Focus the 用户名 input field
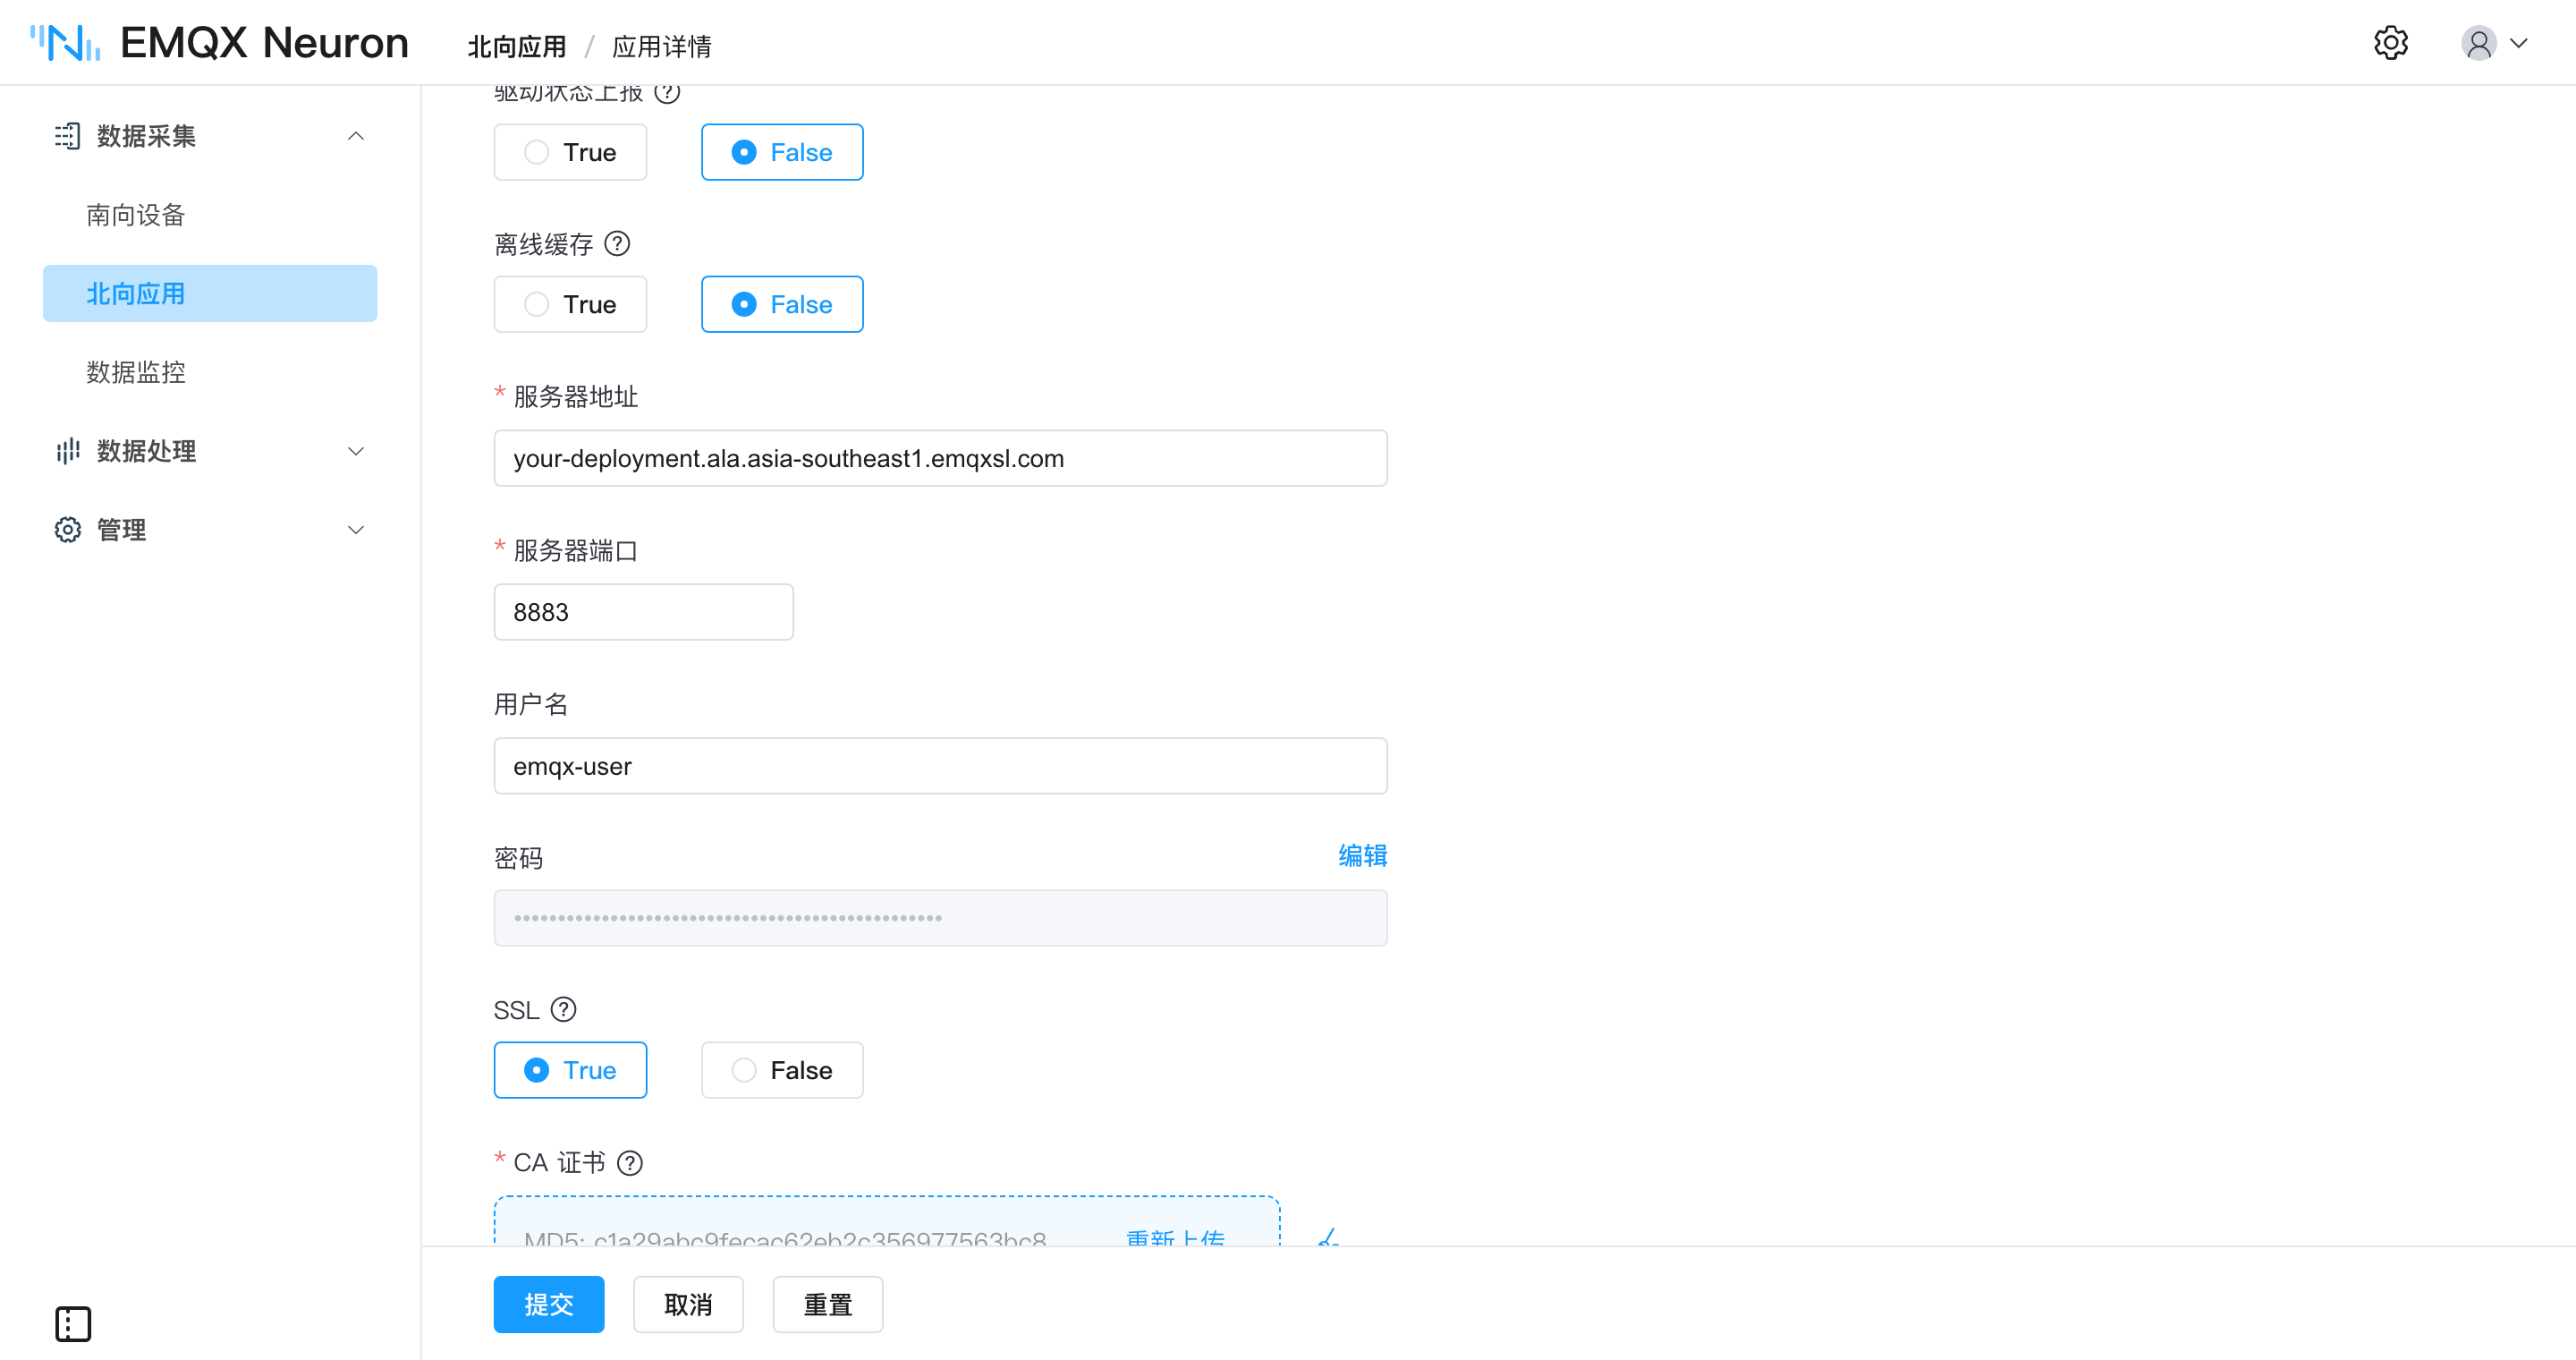 point(941,766)
